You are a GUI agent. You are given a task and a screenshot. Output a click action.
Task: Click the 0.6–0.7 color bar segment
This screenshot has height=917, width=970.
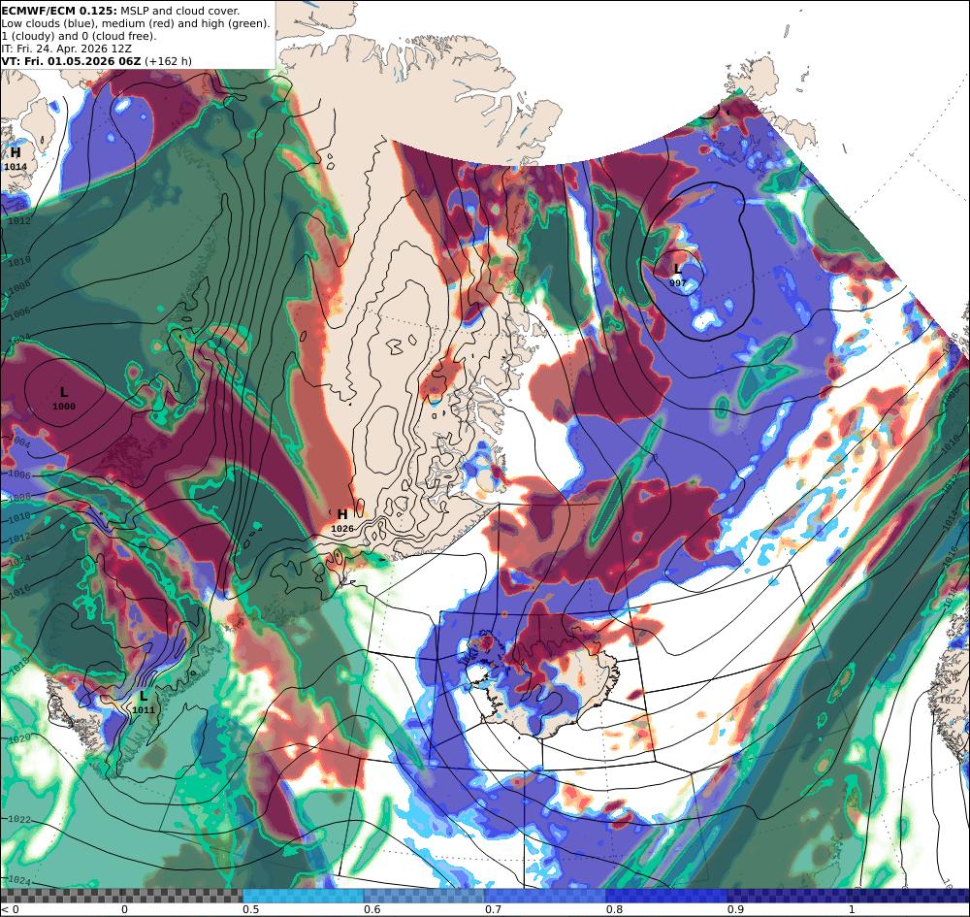coord(425,896)
